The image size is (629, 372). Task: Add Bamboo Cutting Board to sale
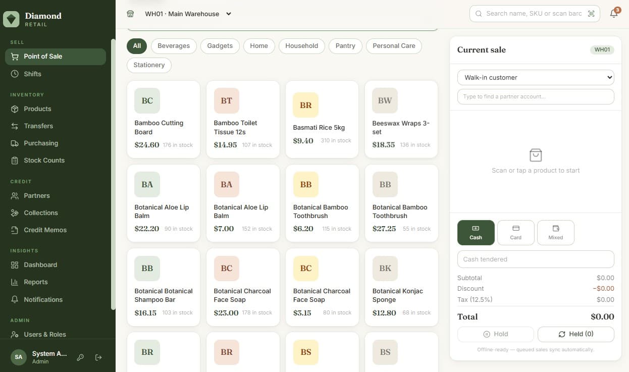164,119
